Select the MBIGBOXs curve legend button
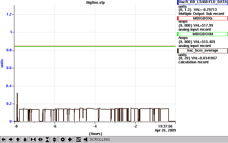Viewport: 228px width, 143px height. (203, 18)
